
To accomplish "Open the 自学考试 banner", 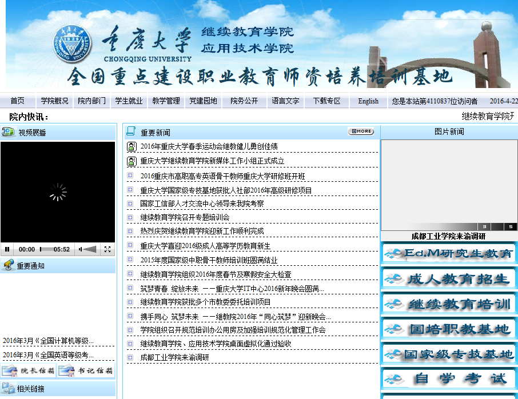I will click(x=449, y=378).
